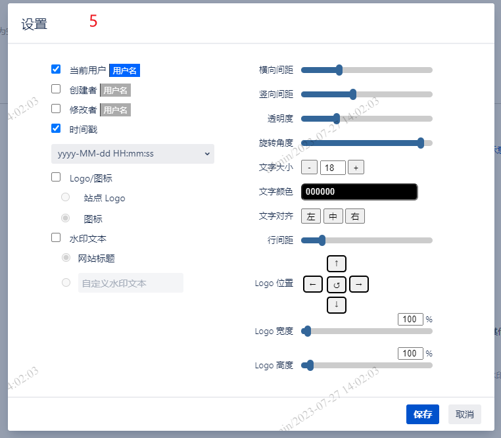Image resolution: width=501 pixels, height=438 pixels.
Task: Set text alignment to 左
Action: (311, 216)
